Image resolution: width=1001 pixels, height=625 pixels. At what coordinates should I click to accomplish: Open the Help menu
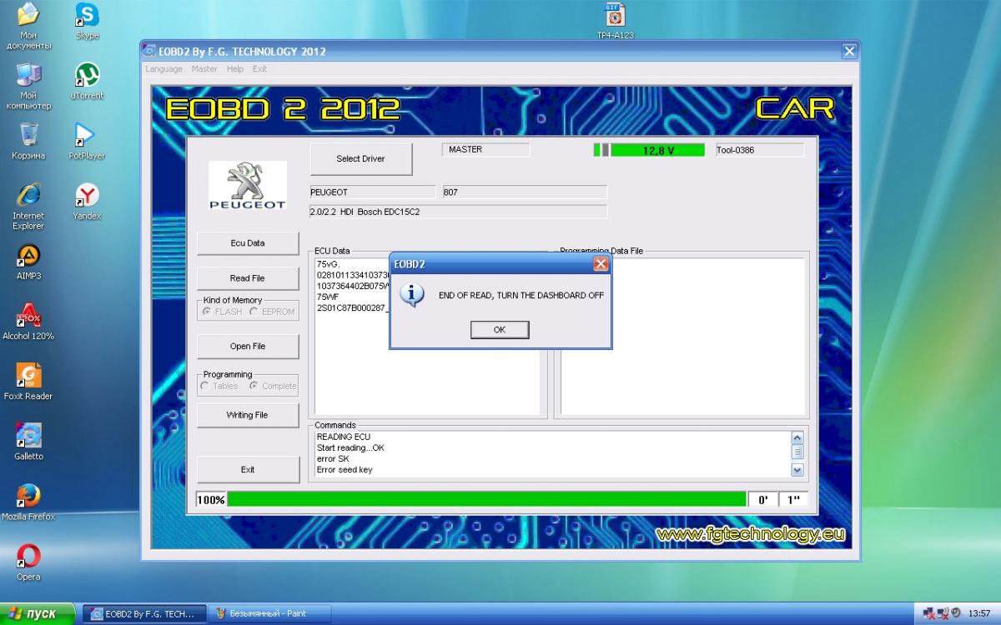[x=235, y=69]
